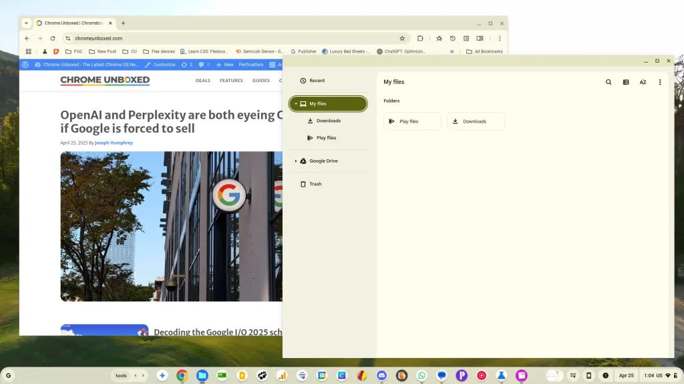Screen dimensions: 684x384
Task: Open Chrome tab search dropdown
Action: click(26, 23)
